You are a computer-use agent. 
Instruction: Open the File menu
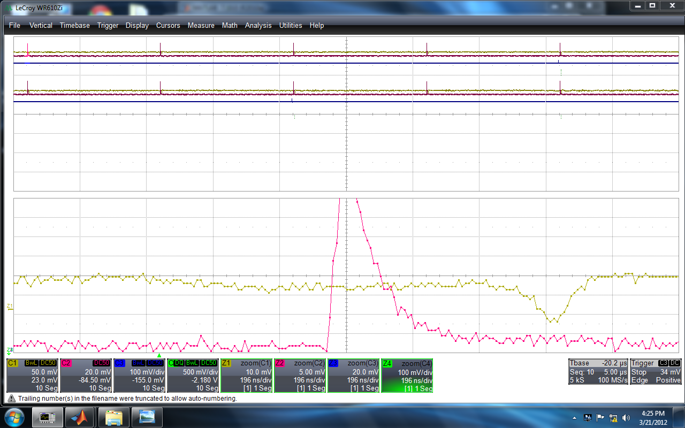click(x=14, y=26)
